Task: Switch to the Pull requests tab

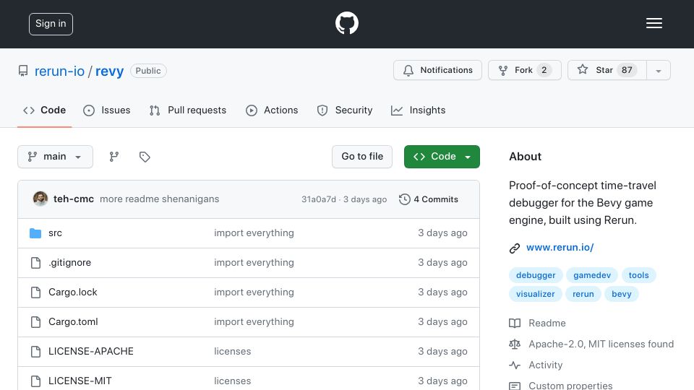Action: point(188,110)
